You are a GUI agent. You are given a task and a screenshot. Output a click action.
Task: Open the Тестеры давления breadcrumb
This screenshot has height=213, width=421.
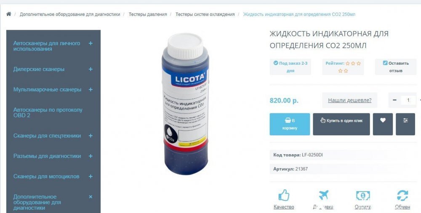tap(148, 14)
